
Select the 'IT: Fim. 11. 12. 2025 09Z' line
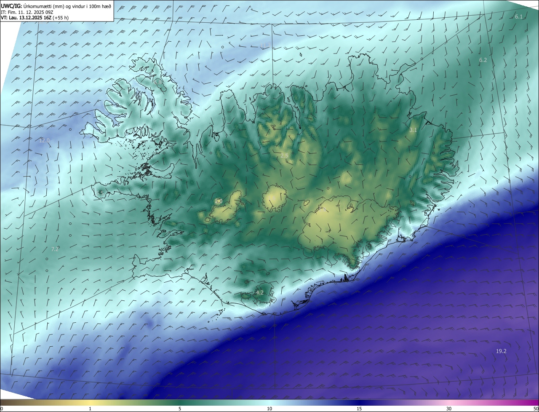pyautogui.click(x=27, y=12)
